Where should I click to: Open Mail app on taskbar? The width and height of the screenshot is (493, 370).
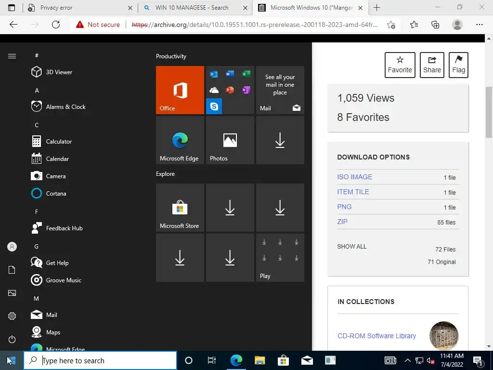[x=307, y=360]
